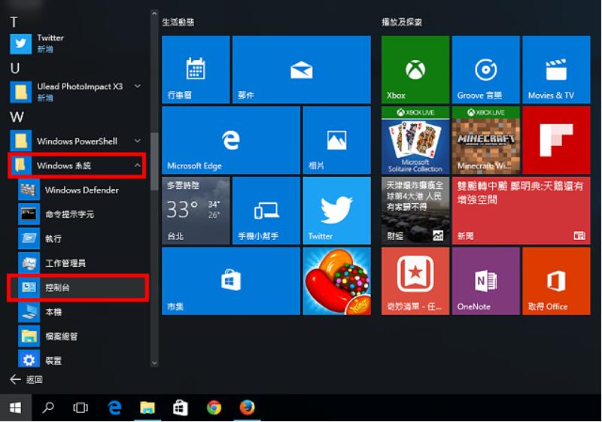Open the 手機小幫手 Phone Companion tile
The width and height of the screenshot is (602, 422).
point(266,211)
